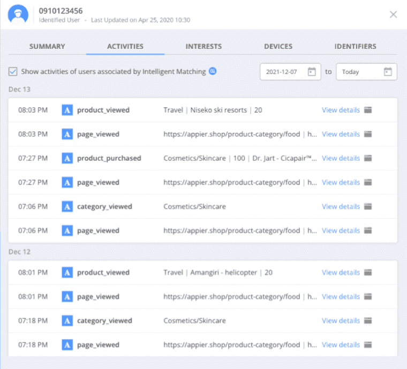Click the detail icon beside Niseko ski resorts
The image size is (407, 369).
pos(368,110)
